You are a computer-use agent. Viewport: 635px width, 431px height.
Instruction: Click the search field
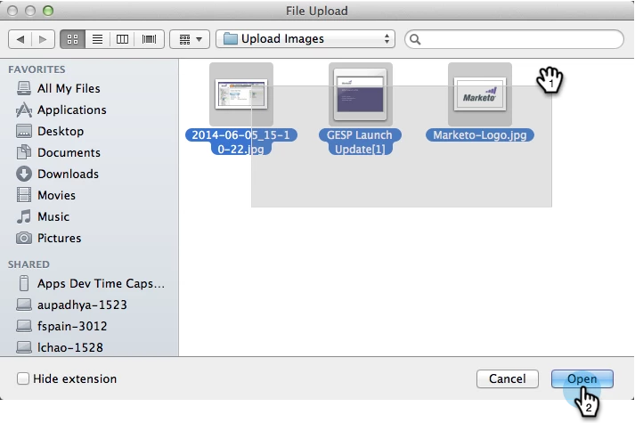(514, 39)
